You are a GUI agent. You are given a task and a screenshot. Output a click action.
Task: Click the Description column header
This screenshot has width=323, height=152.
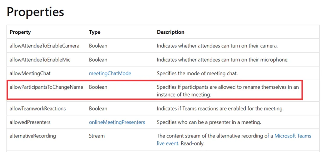[170, 32]
